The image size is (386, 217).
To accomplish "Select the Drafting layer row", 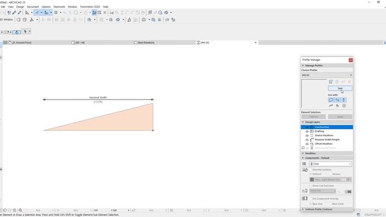I will click(327, 131).
